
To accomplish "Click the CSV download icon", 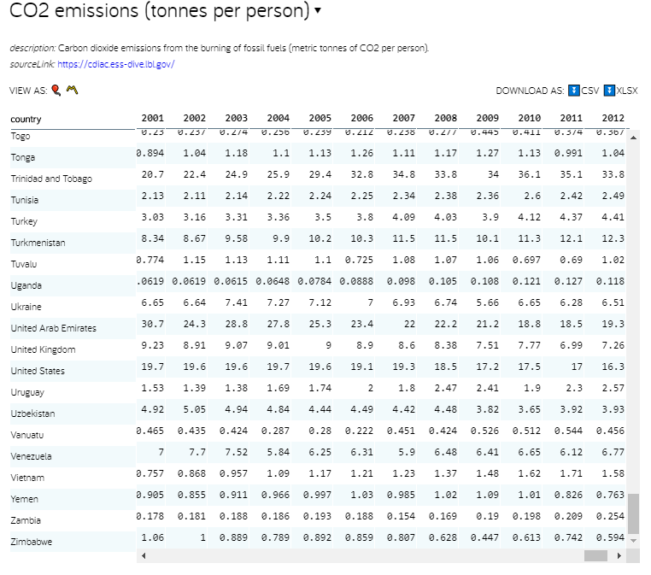I will tap(574, 91).
